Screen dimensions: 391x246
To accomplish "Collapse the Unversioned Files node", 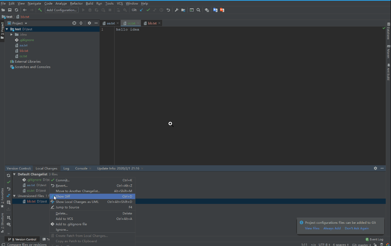I will pos(14,196).
